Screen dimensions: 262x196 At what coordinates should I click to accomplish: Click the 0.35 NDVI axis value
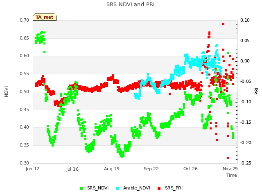pos(25,145)
